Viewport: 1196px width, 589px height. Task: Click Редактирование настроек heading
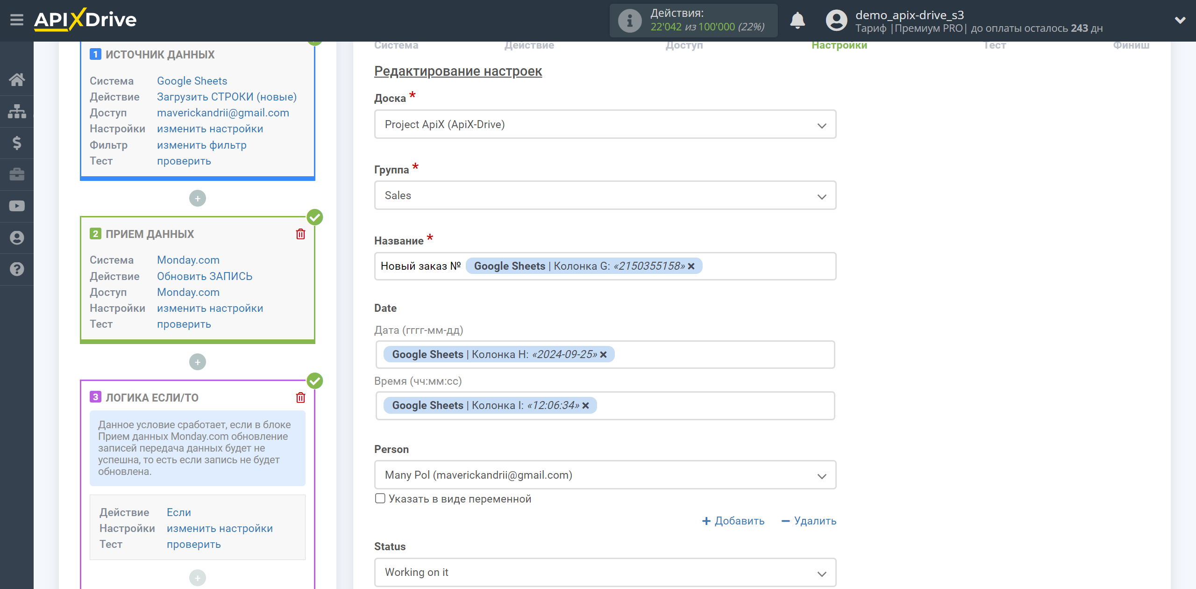pyautogui.click(x=458, y=71)
